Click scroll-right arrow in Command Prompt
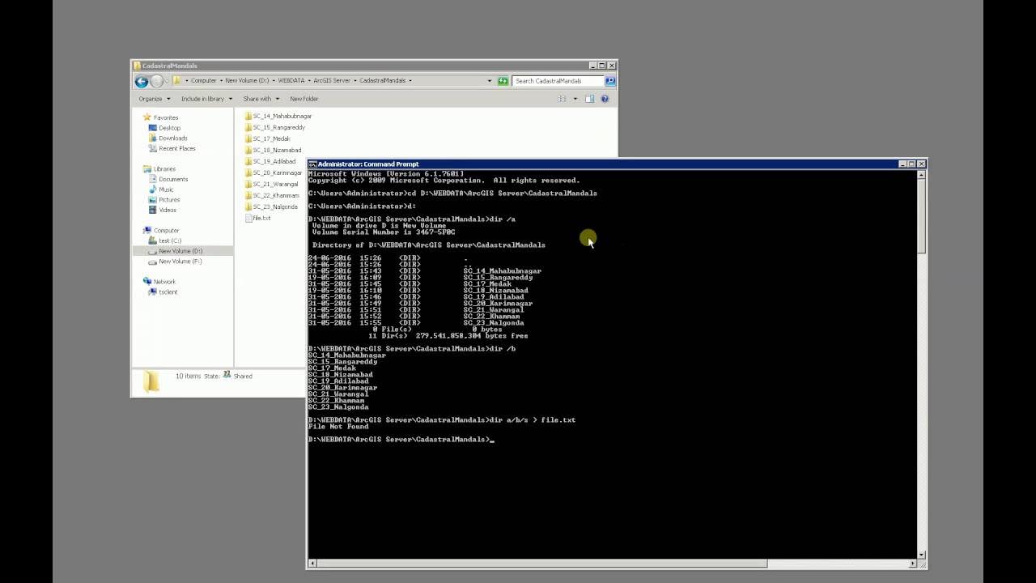 click(x=913, y=564)
